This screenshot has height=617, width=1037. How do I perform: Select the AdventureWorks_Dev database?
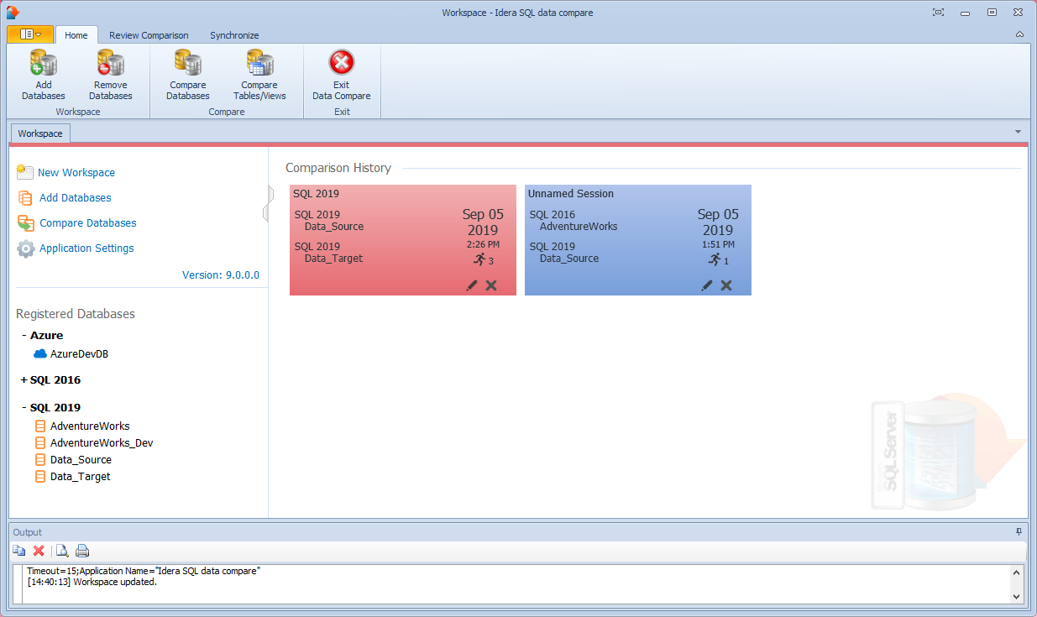click(102, 442)
